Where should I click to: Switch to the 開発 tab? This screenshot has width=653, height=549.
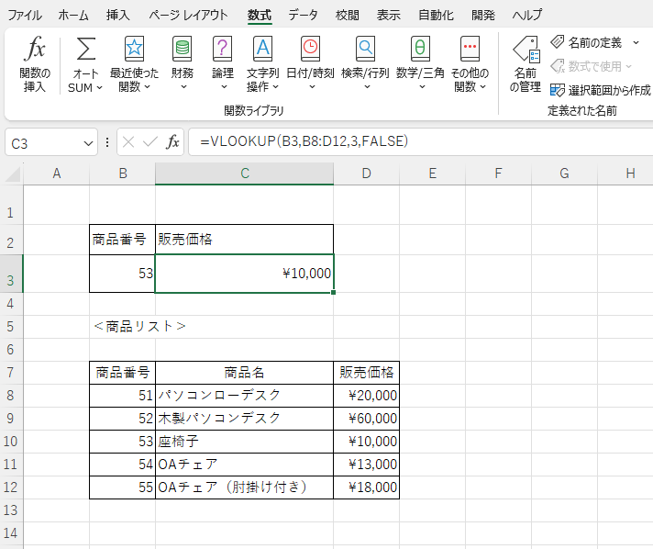pyautogui.click(x=483, y=16)
